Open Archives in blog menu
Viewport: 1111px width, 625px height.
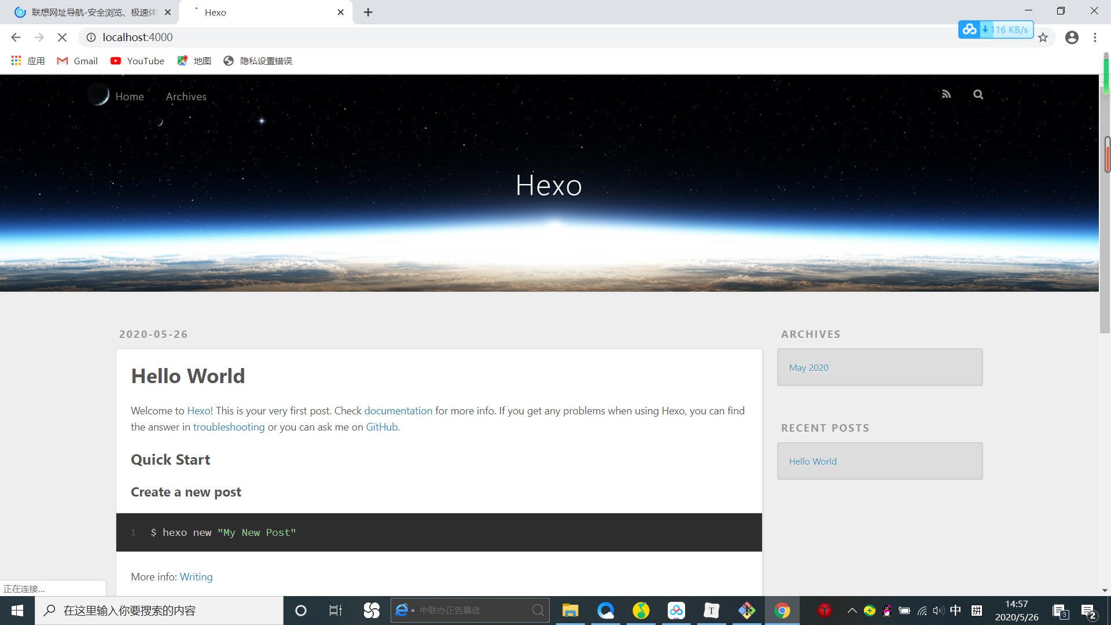pyautogui.click(x=186, y=97)
